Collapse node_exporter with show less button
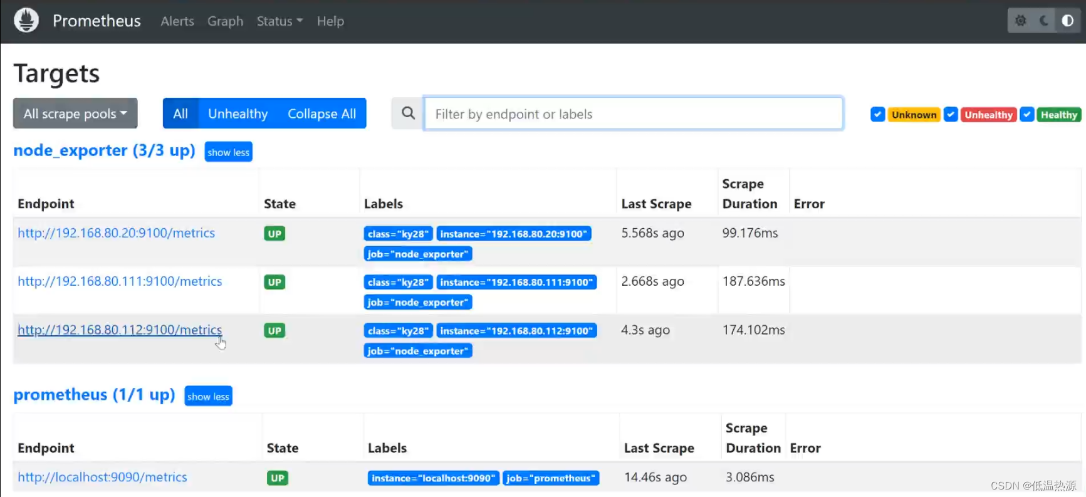 [x=228, y=152]
